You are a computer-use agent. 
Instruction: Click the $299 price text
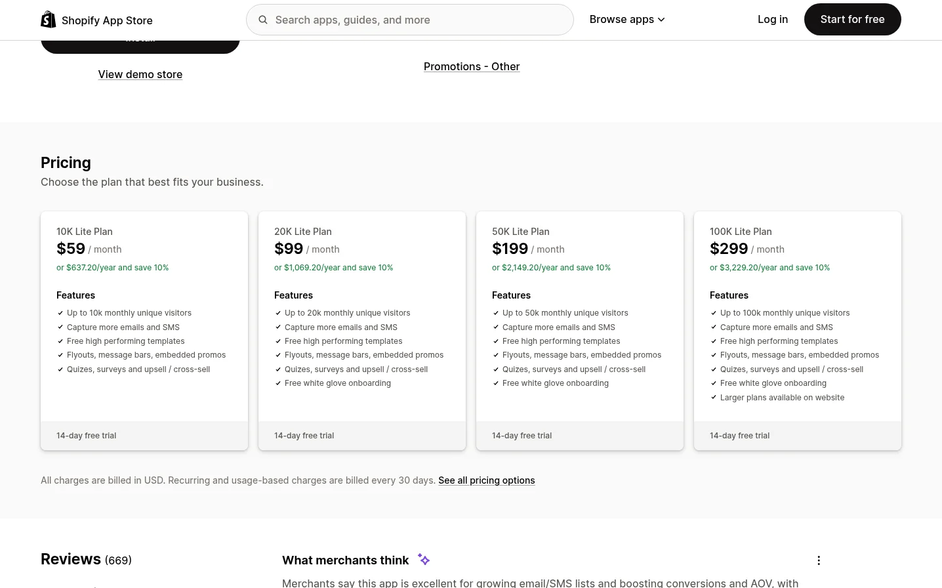click(x=729, y=249)
